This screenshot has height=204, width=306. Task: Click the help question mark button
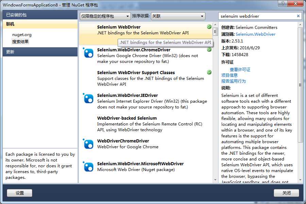click(283, 3)
